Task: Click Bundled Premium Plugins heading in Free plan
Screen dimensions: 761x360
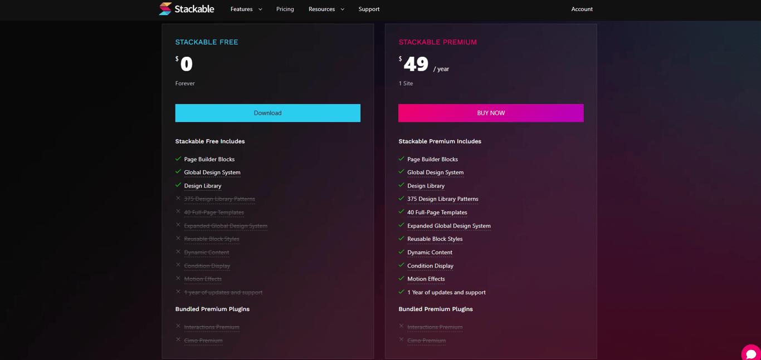Action: [212, 309]
